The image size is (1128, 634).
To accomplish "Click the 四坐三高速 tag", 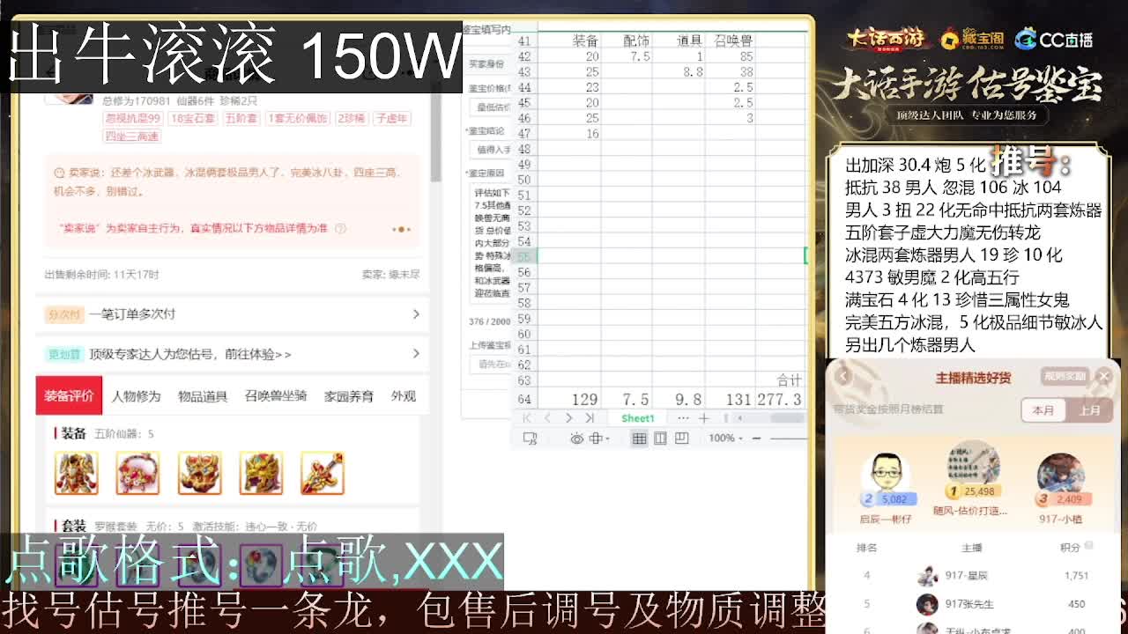I will pyautogui.click(x=131, y=136).
